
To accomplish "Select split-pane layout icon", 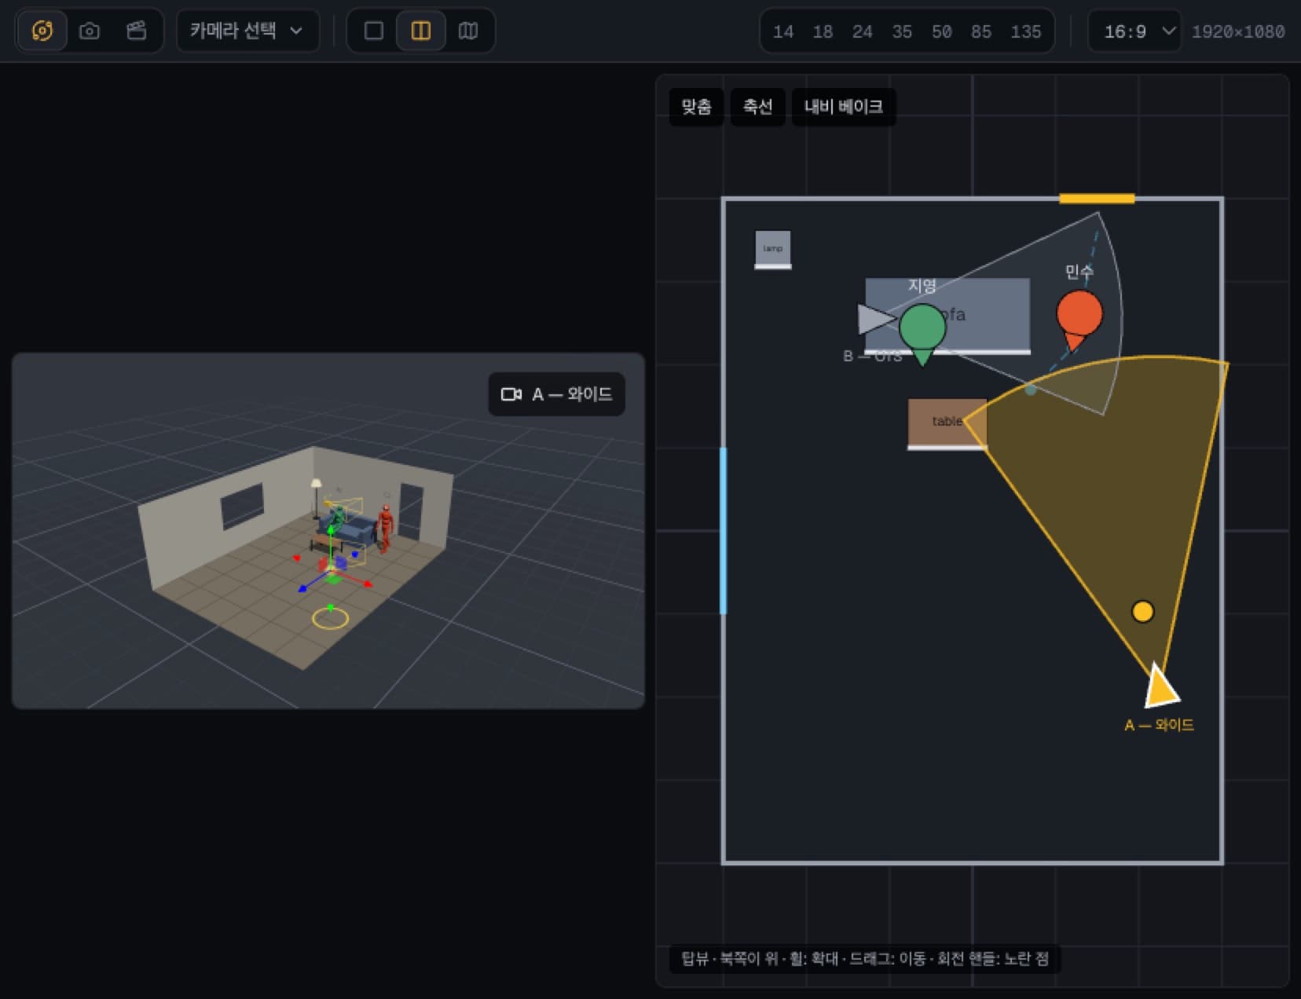I will tap(421, 31).
